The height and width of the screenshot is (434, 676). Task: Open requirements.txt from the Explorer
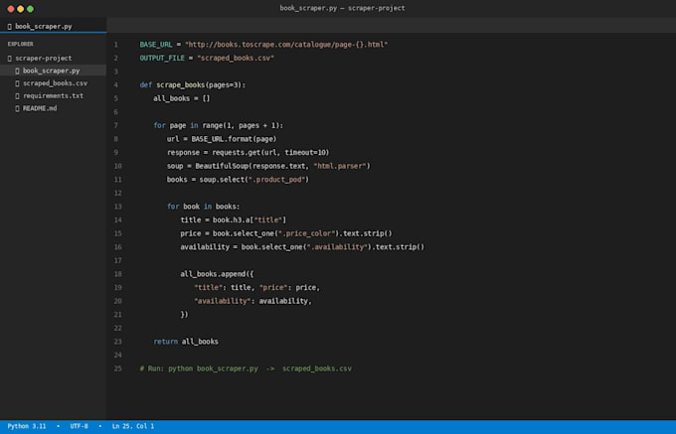coord(53,95)
